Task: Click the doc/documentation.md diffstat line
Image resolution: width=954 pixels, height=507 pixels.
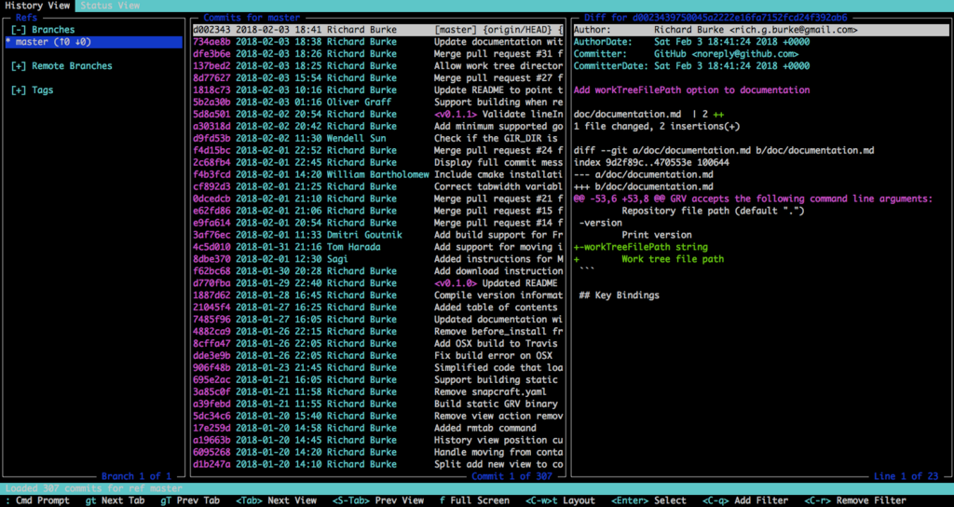Action: coord(648,115)
